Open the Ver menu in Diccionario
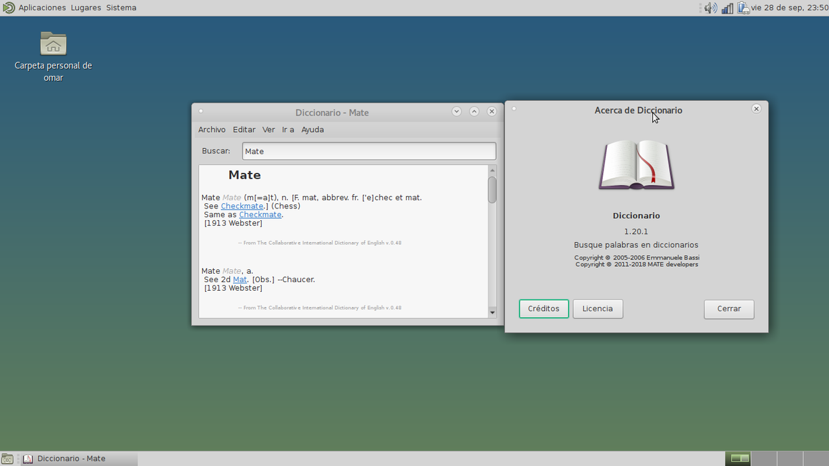Viewport: 829px width, 466px height. coord(269,129)
